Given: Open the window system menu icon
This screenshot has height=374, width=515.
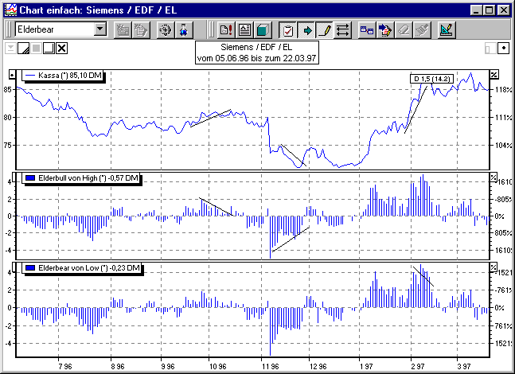Looking at the screenshot, I should (9, 10).
